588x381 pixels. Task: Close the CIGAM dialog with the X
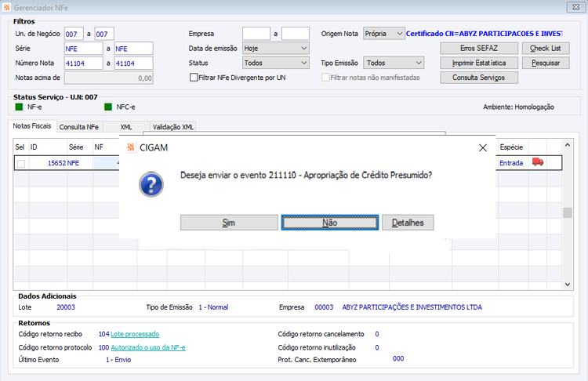(x=483, y=147)
